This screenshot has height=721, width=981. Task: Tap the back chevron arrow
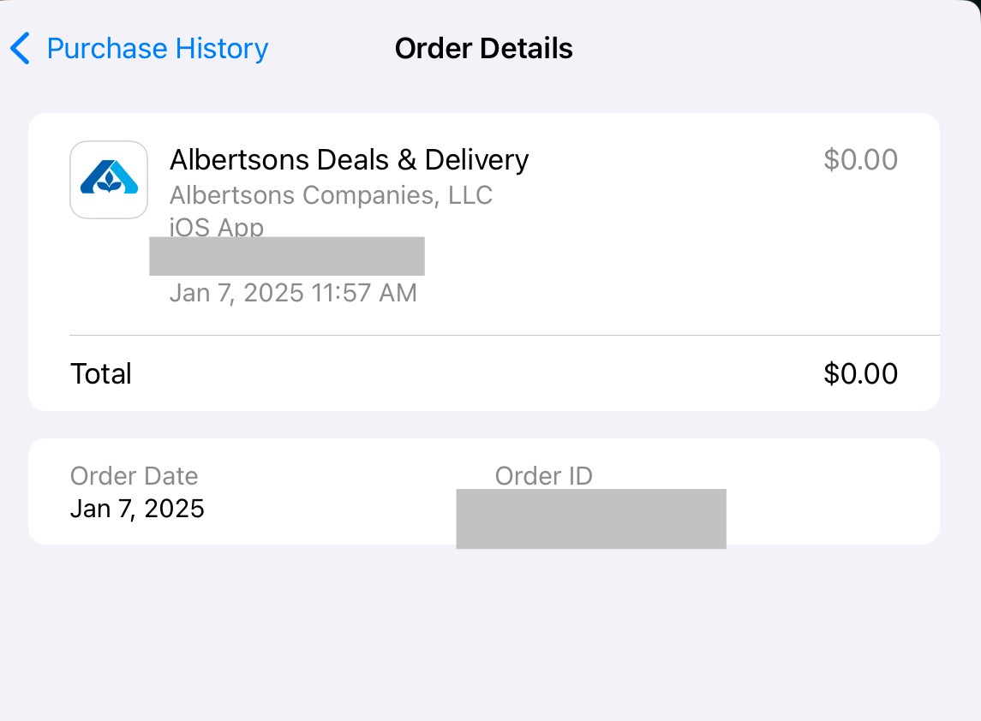[21, 49]
